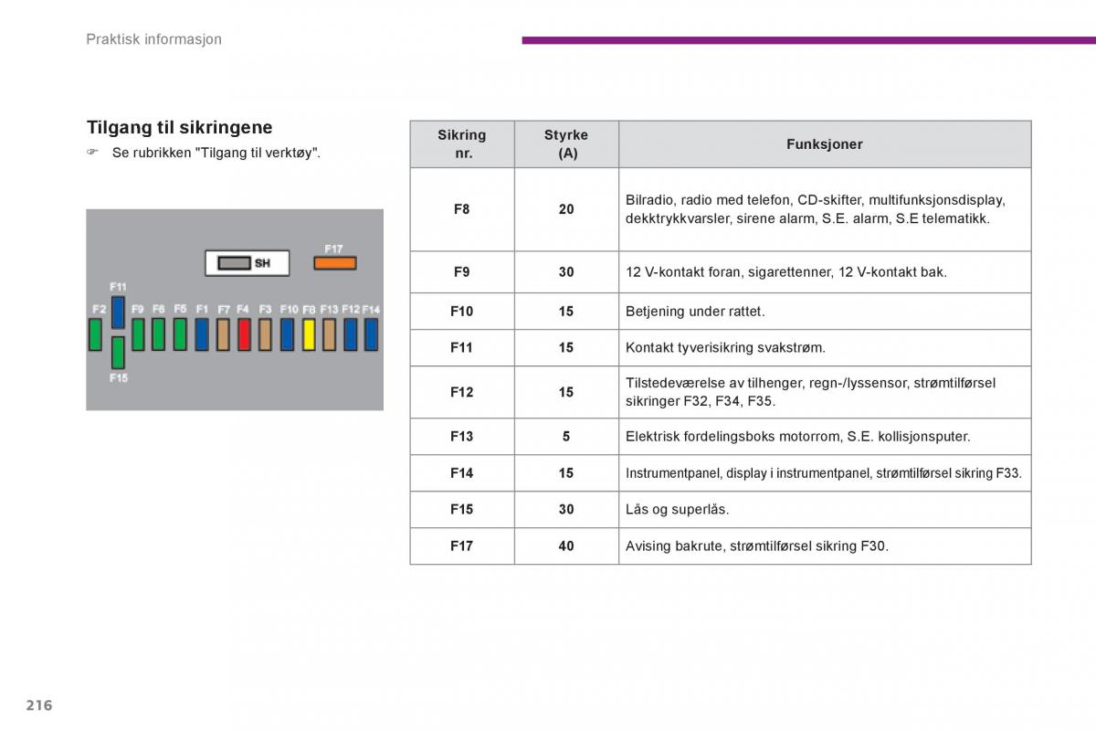This screenshot has width=1096, height=731.
Task: Click the F11 cell in the table
Action: pyautogui.click(x=462, y=348)
